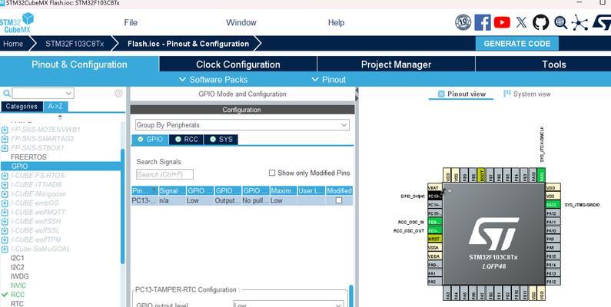The width and height of the screenshot is (611, 307).
Task: Select the BOOT pin on chip
Action: pyautogui.click(x=481, y=175)
